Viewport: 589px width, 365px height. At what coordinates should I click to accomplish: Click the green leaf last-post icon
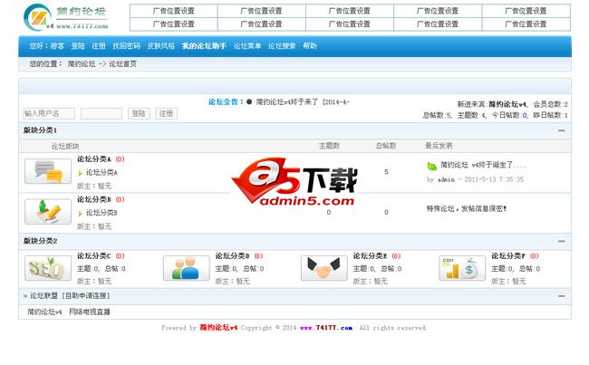coord(432,166)
